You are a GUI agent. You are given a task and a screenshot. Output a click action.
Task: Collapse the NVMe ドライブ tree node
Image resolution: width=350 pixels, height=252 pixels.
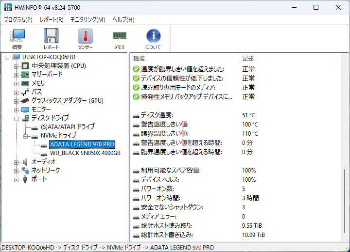[26, 136]
